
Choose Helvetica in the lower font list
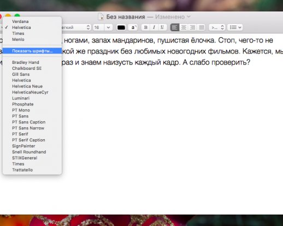(32, 80)
